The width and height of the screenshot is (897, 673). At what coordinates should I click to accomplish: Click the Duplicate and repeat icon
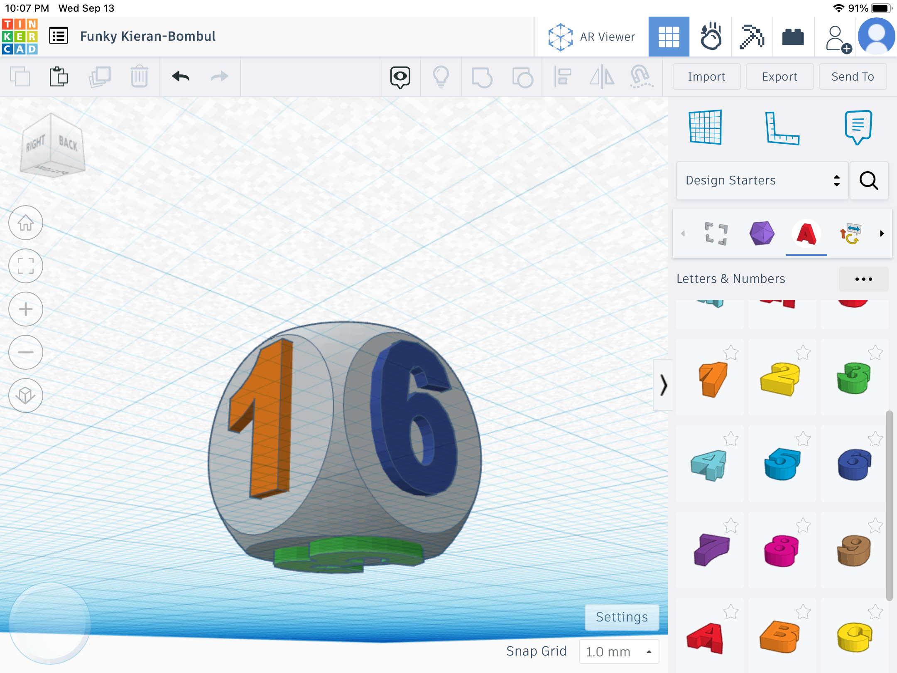[100, 76]
